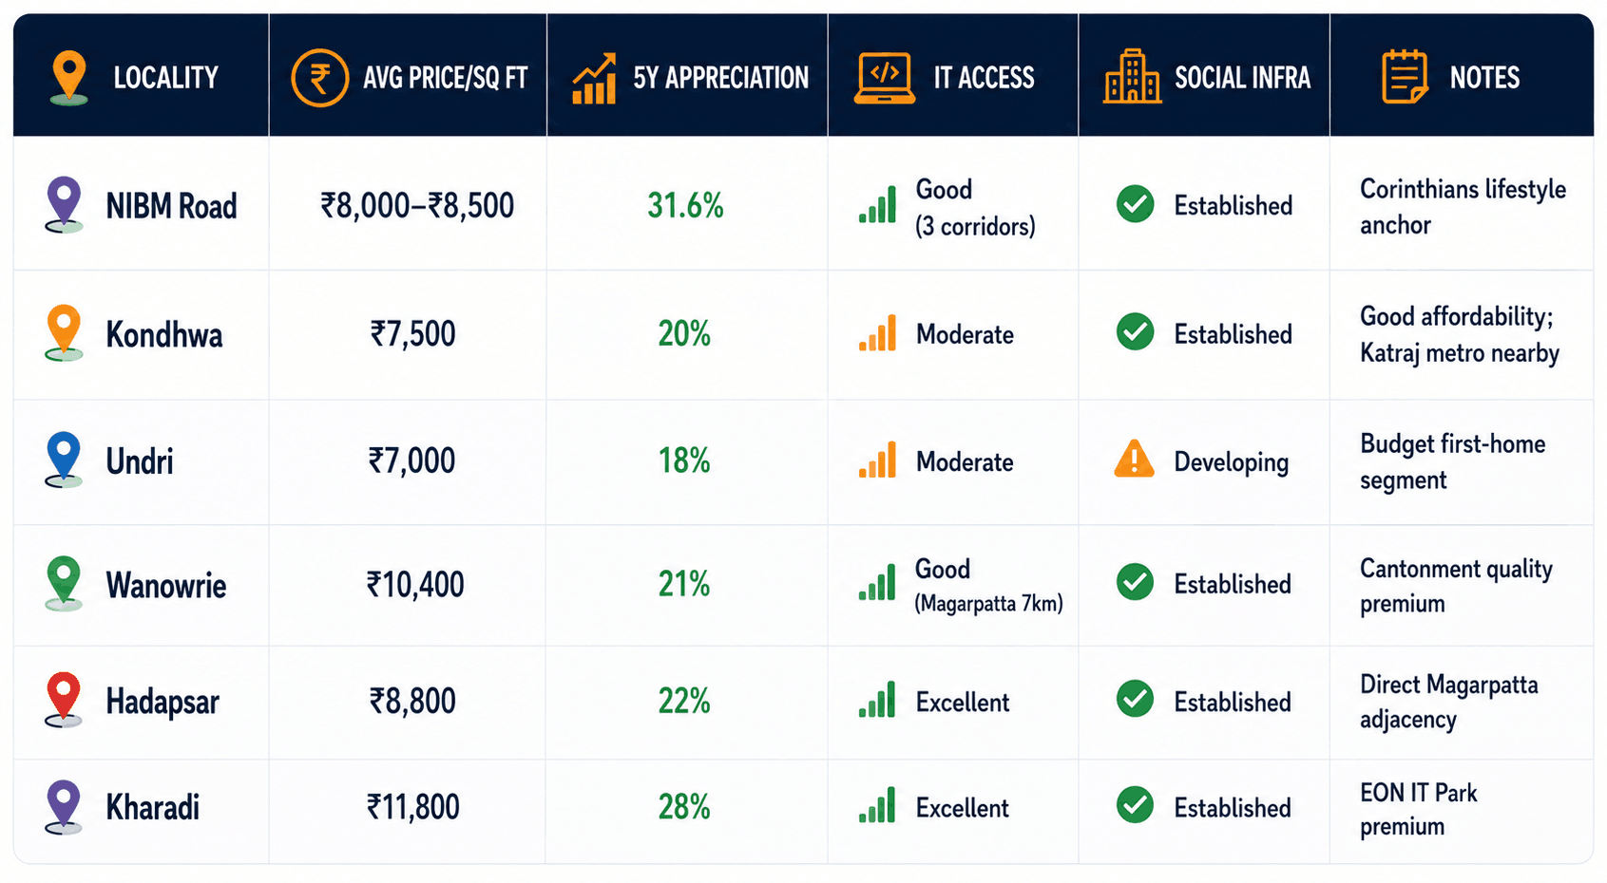Click the red map pin next to Hadapsar
The height and width of the screenshot is (883, 1607).
tap(64, 701)
